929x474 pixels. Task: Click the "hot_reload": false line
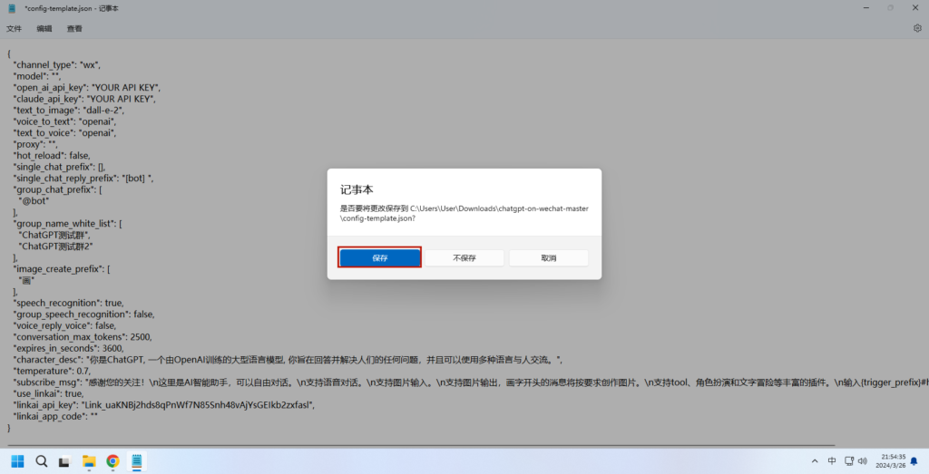(x=52, y=156)
